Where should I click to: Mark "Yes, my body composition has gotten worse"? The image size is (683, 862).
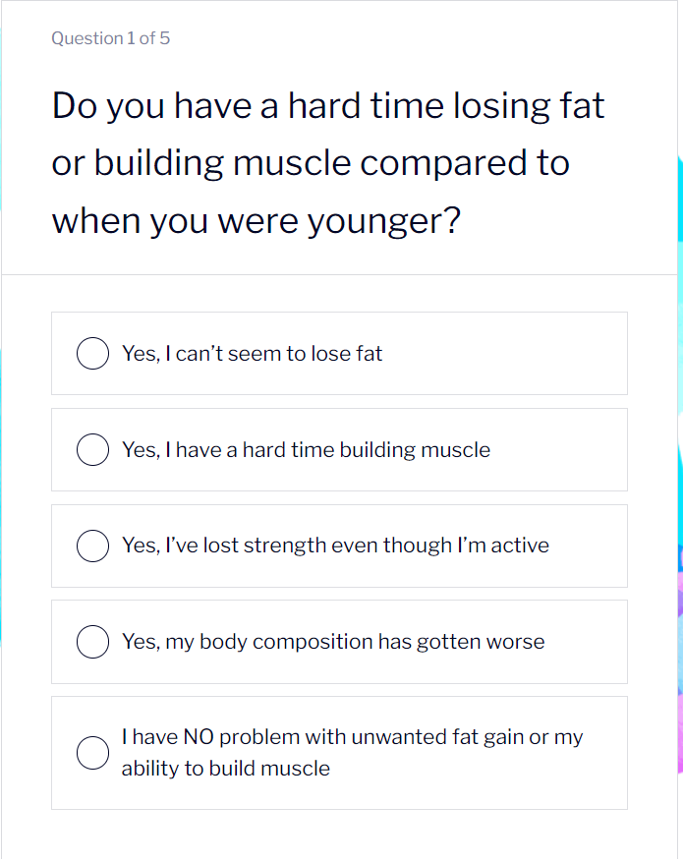(92, 642)
